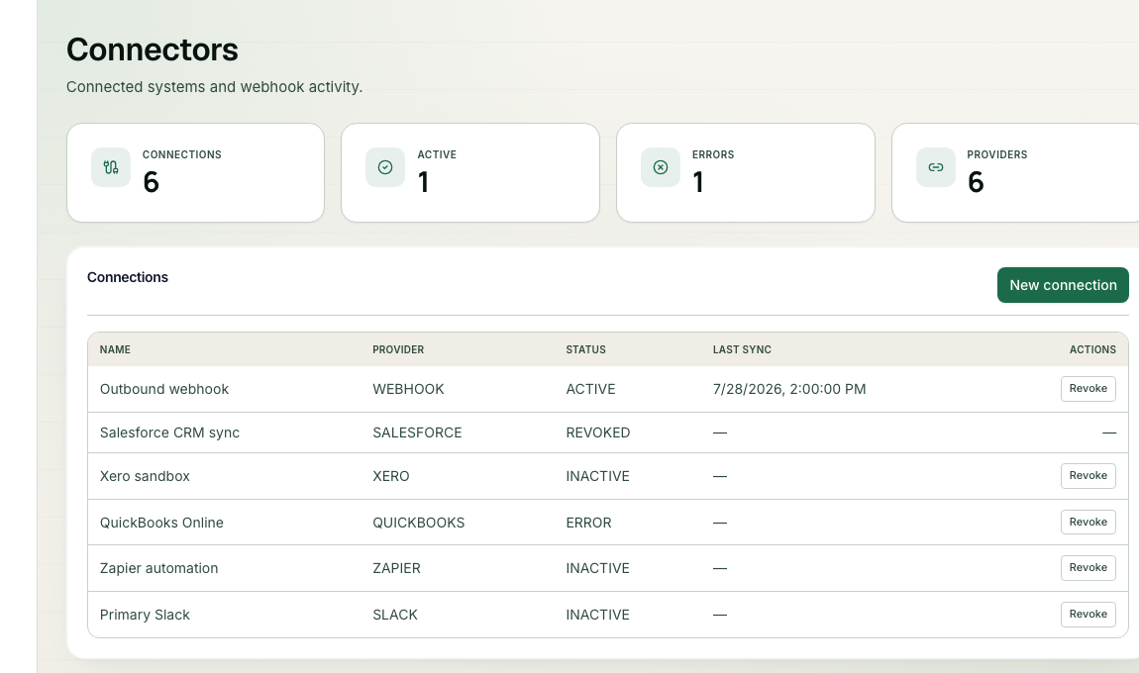1139x673 pixels.
Task: Select the Zapier automation name cell
Action: [x=158, y=568]
